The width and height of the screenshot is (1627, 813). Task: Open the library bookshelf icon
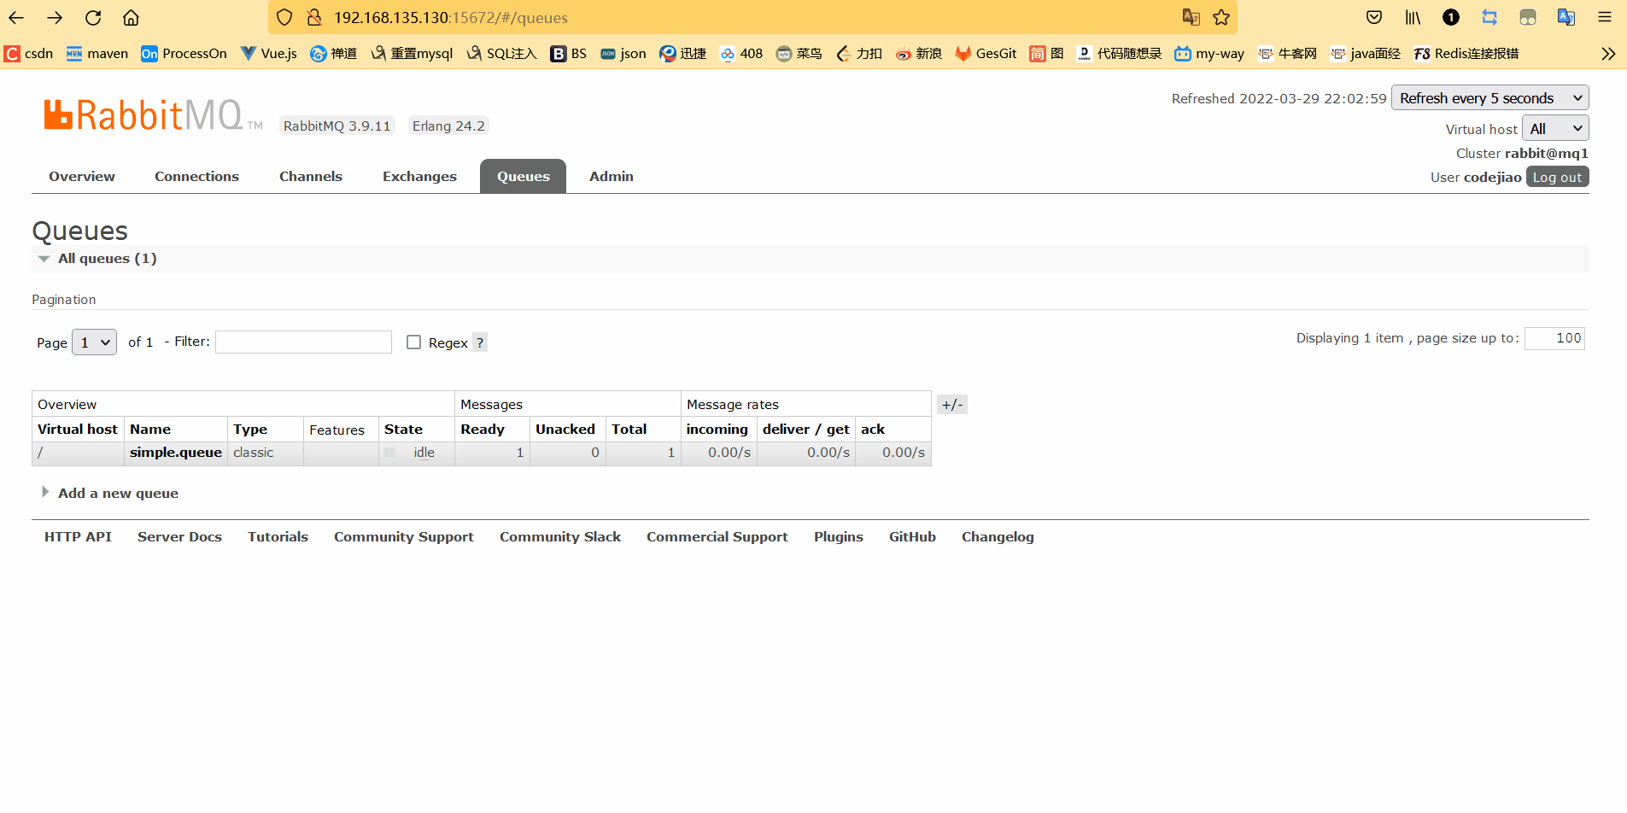(x=1413, y=17)
